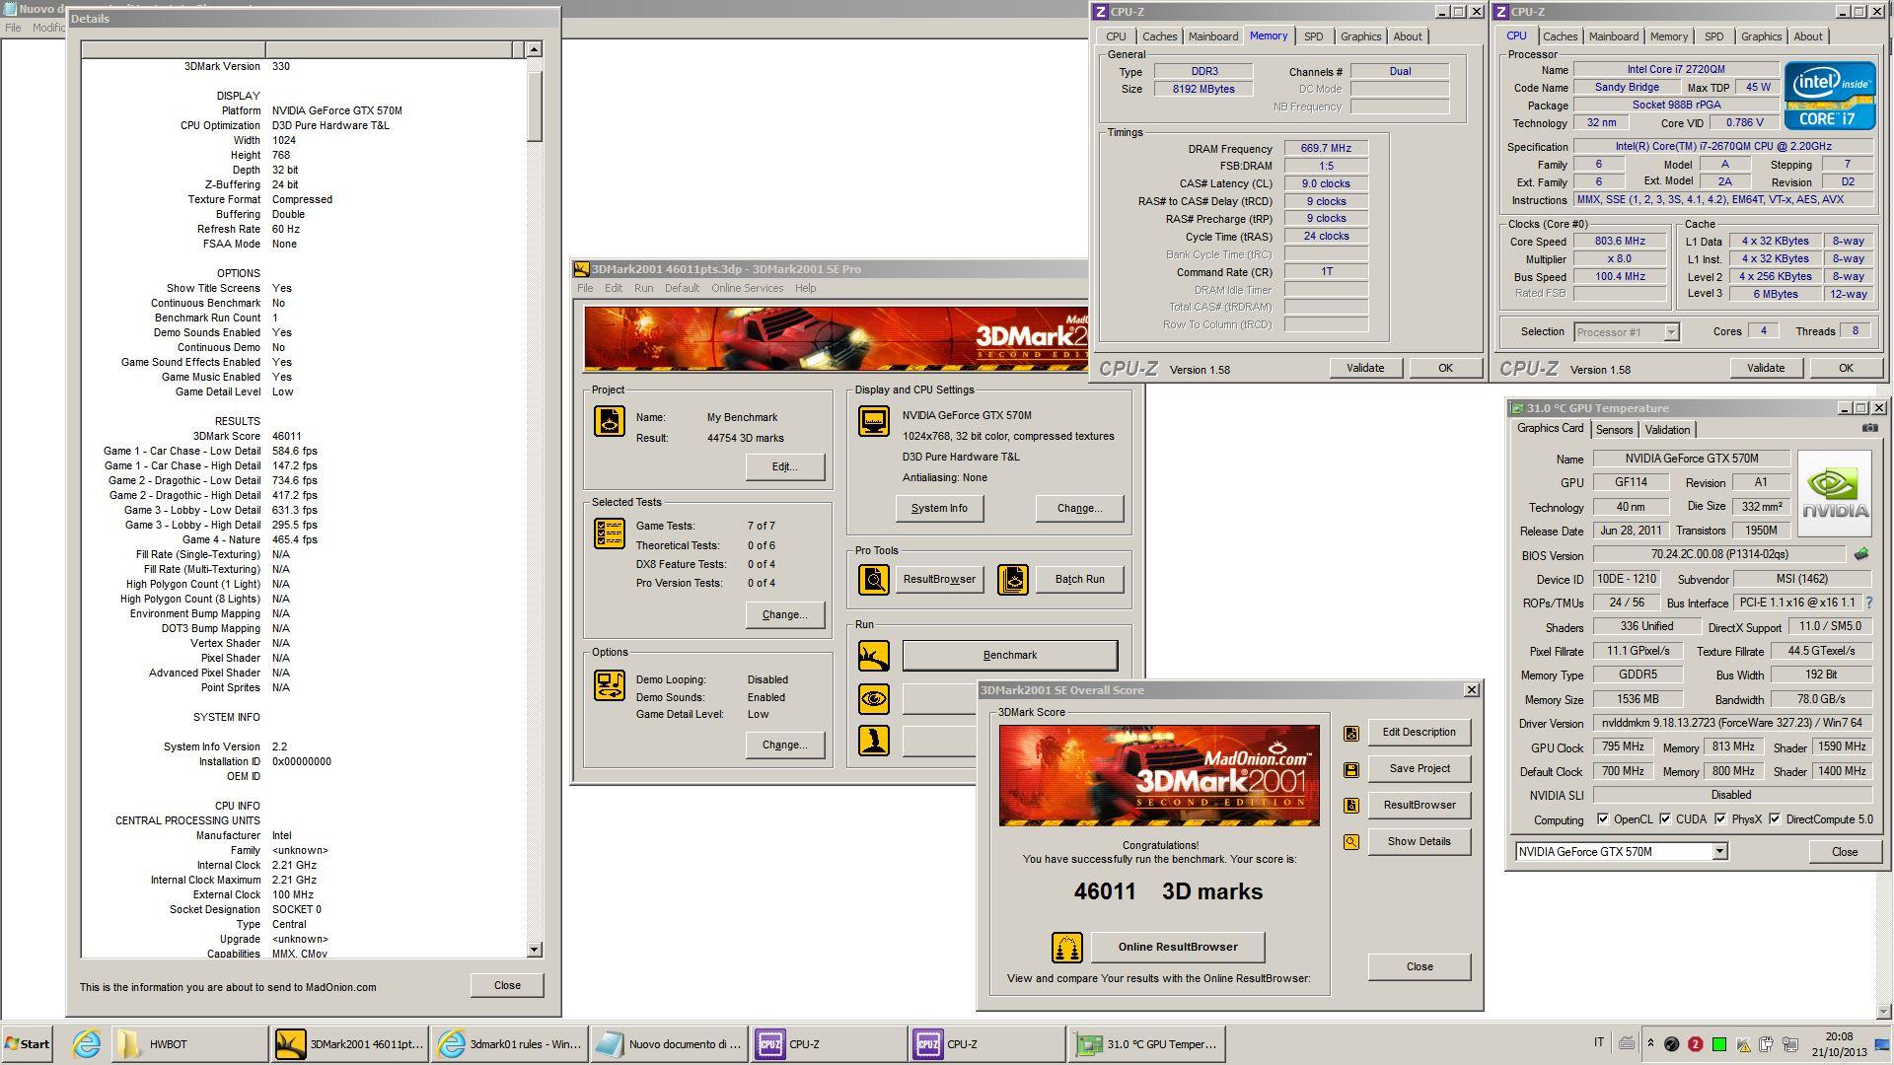The image size is (1894, 1065).
Task: Click the camera screenshot icon in GPU-Z
Action: [1869, 428]
